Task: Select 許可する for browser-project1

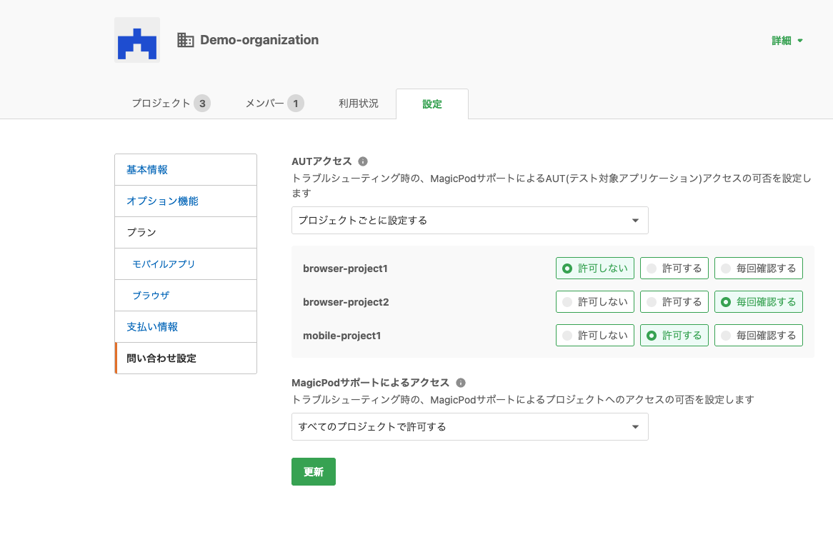Action: tap(674, 268)
